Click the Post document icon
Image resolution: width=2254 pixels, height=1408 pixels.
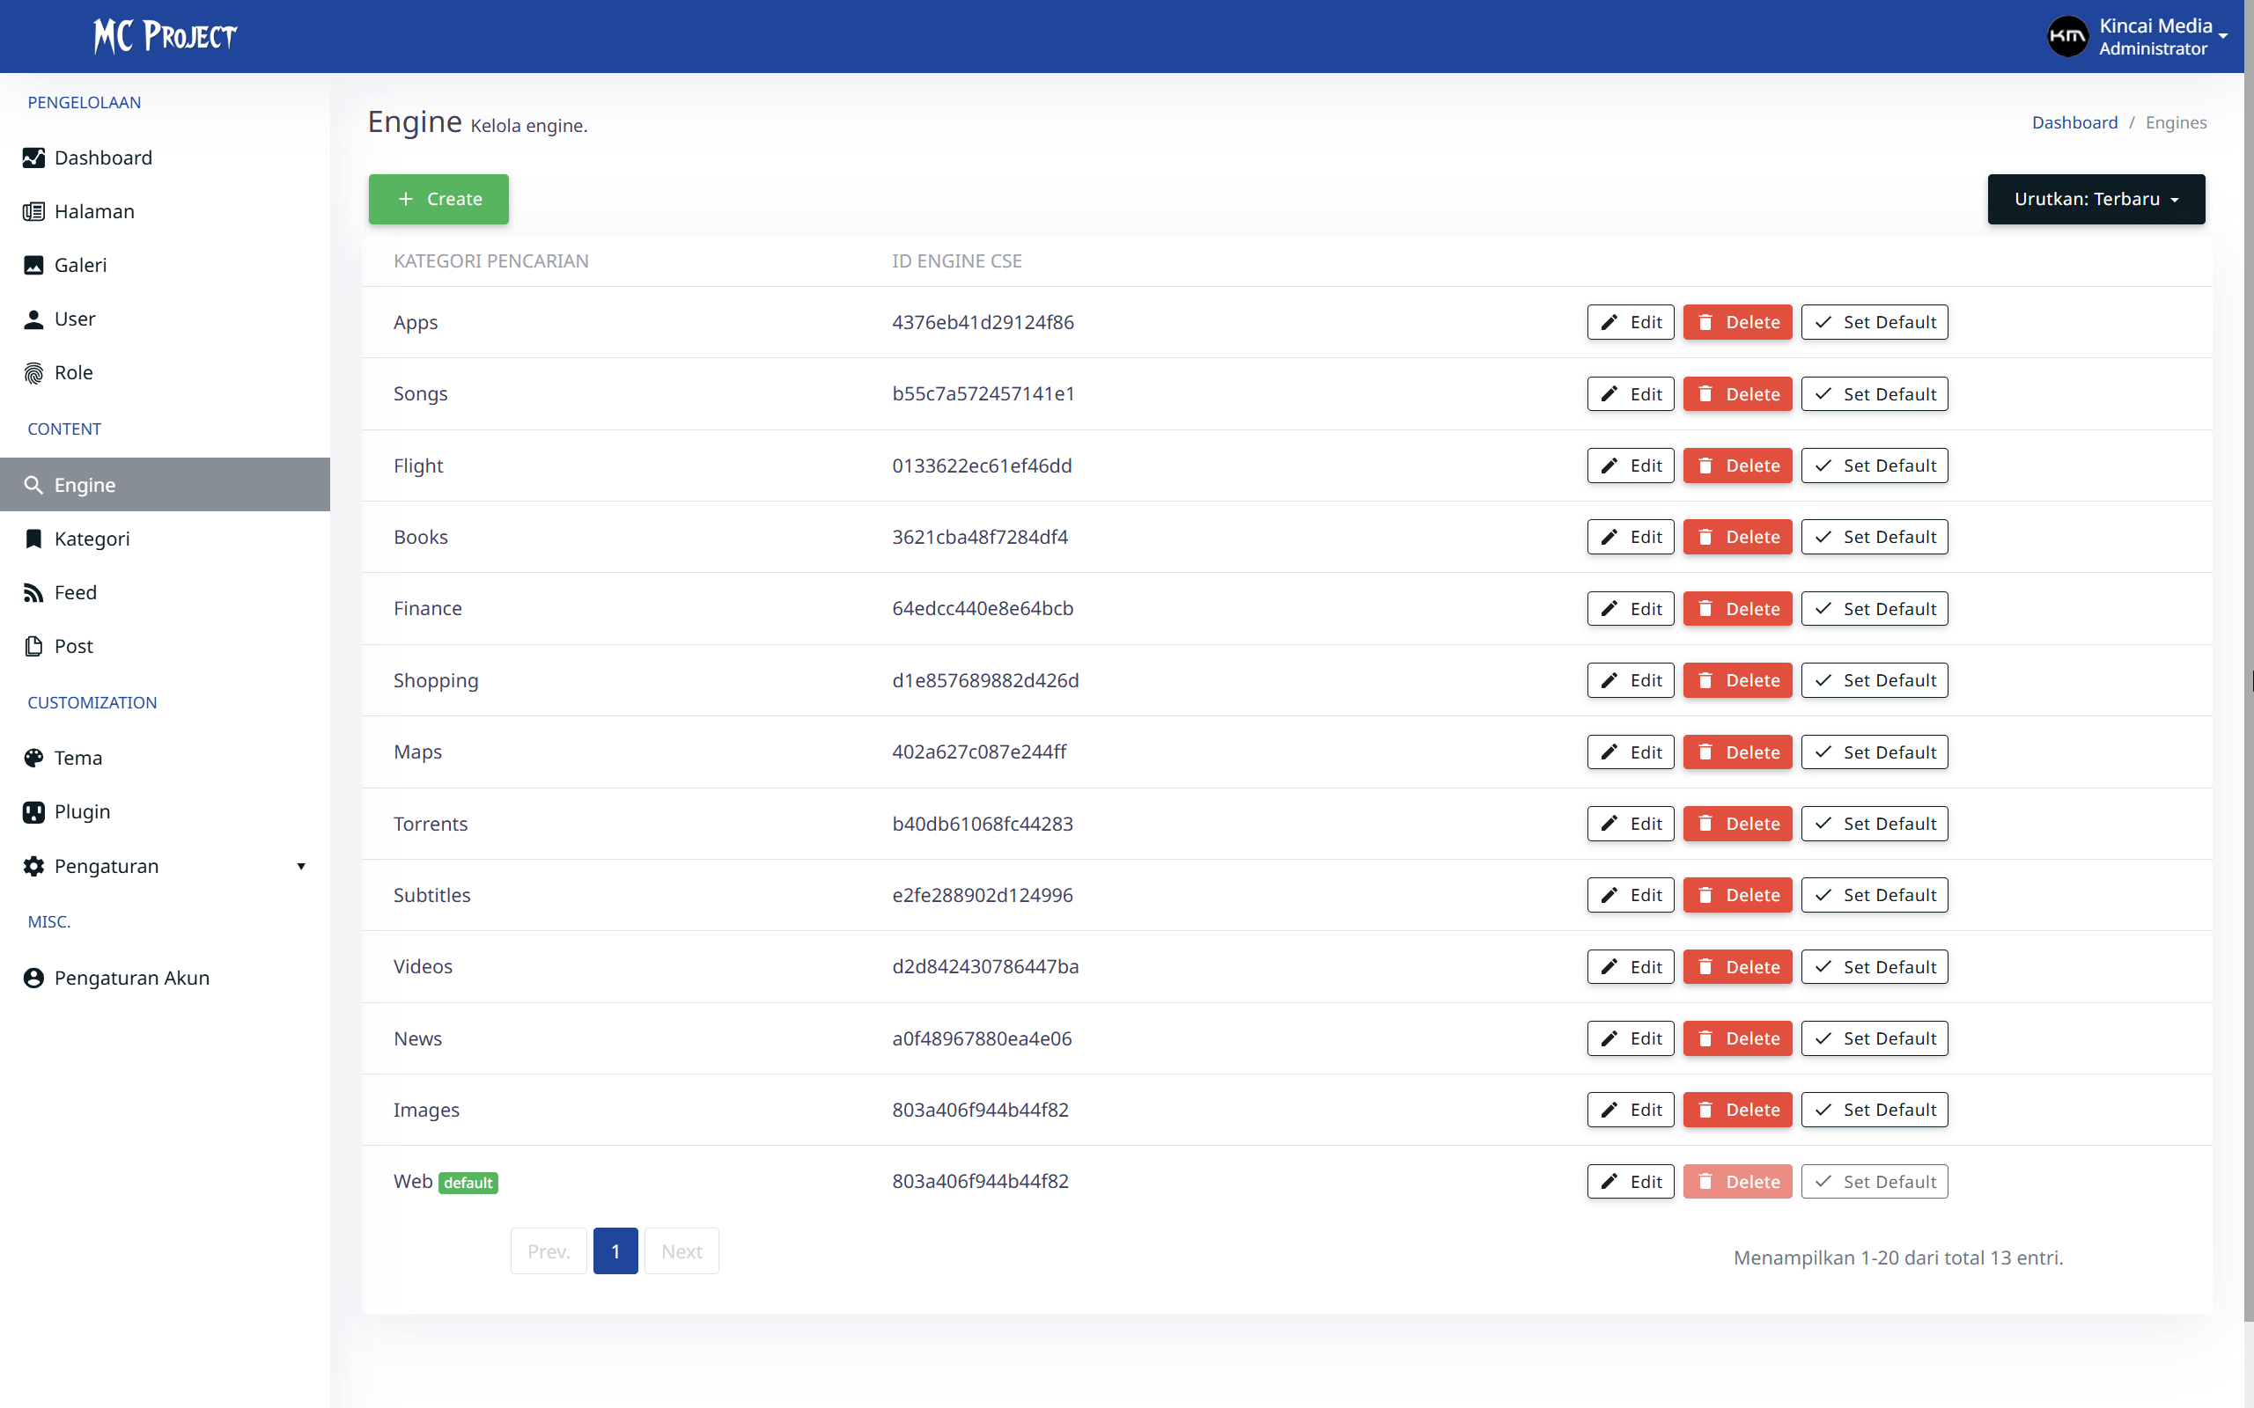tap(34, 645)
